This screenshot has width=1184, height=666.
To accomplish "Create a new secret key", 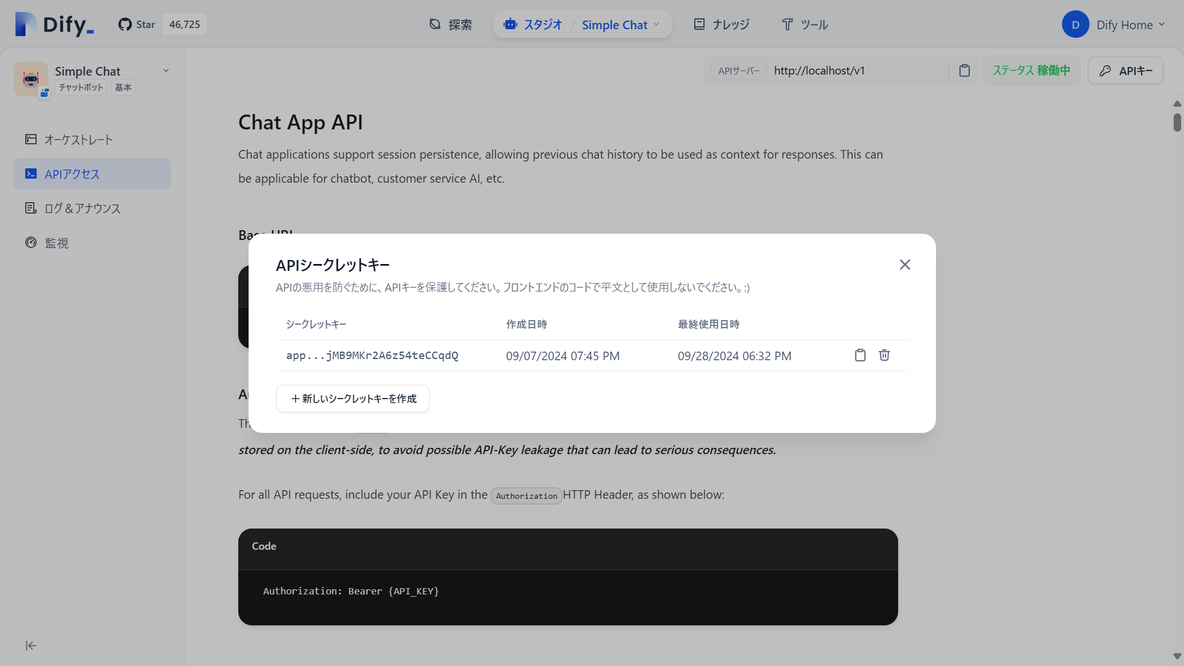I will (x=352, y=398).
